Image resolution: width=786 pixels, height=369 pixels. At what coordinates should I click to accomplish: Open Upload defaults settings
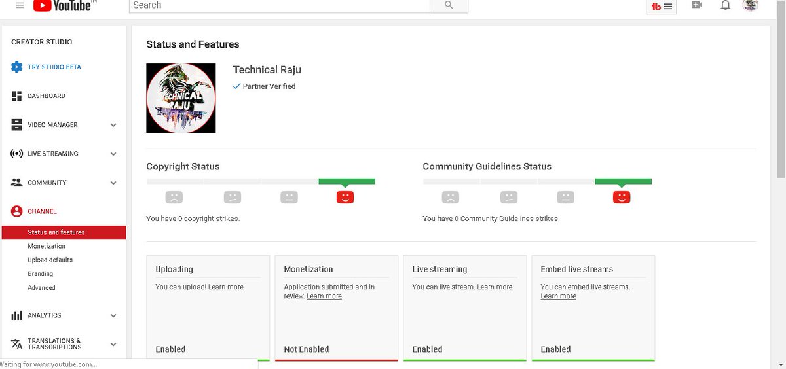pos(50,260)
